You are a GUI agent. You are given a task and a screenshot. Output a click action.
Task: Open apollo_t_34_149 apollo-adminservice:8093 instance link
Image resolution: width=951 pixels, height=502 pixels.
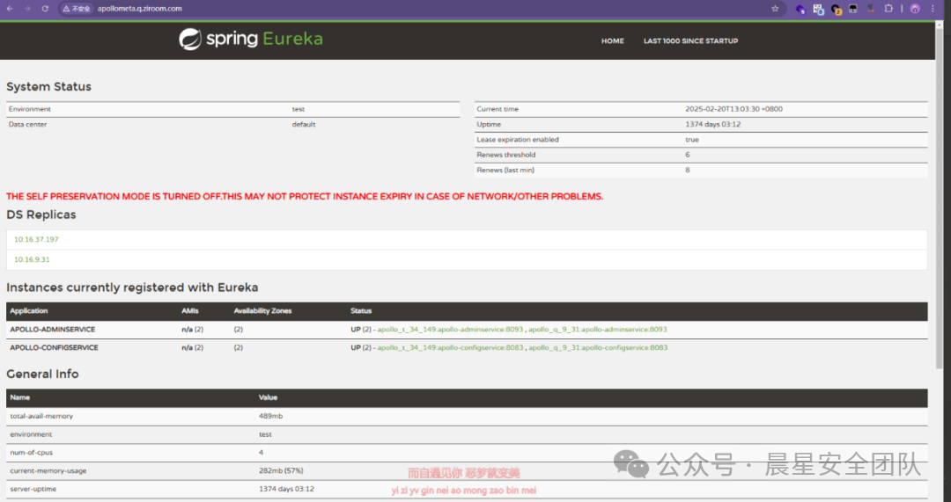point(450,330)
